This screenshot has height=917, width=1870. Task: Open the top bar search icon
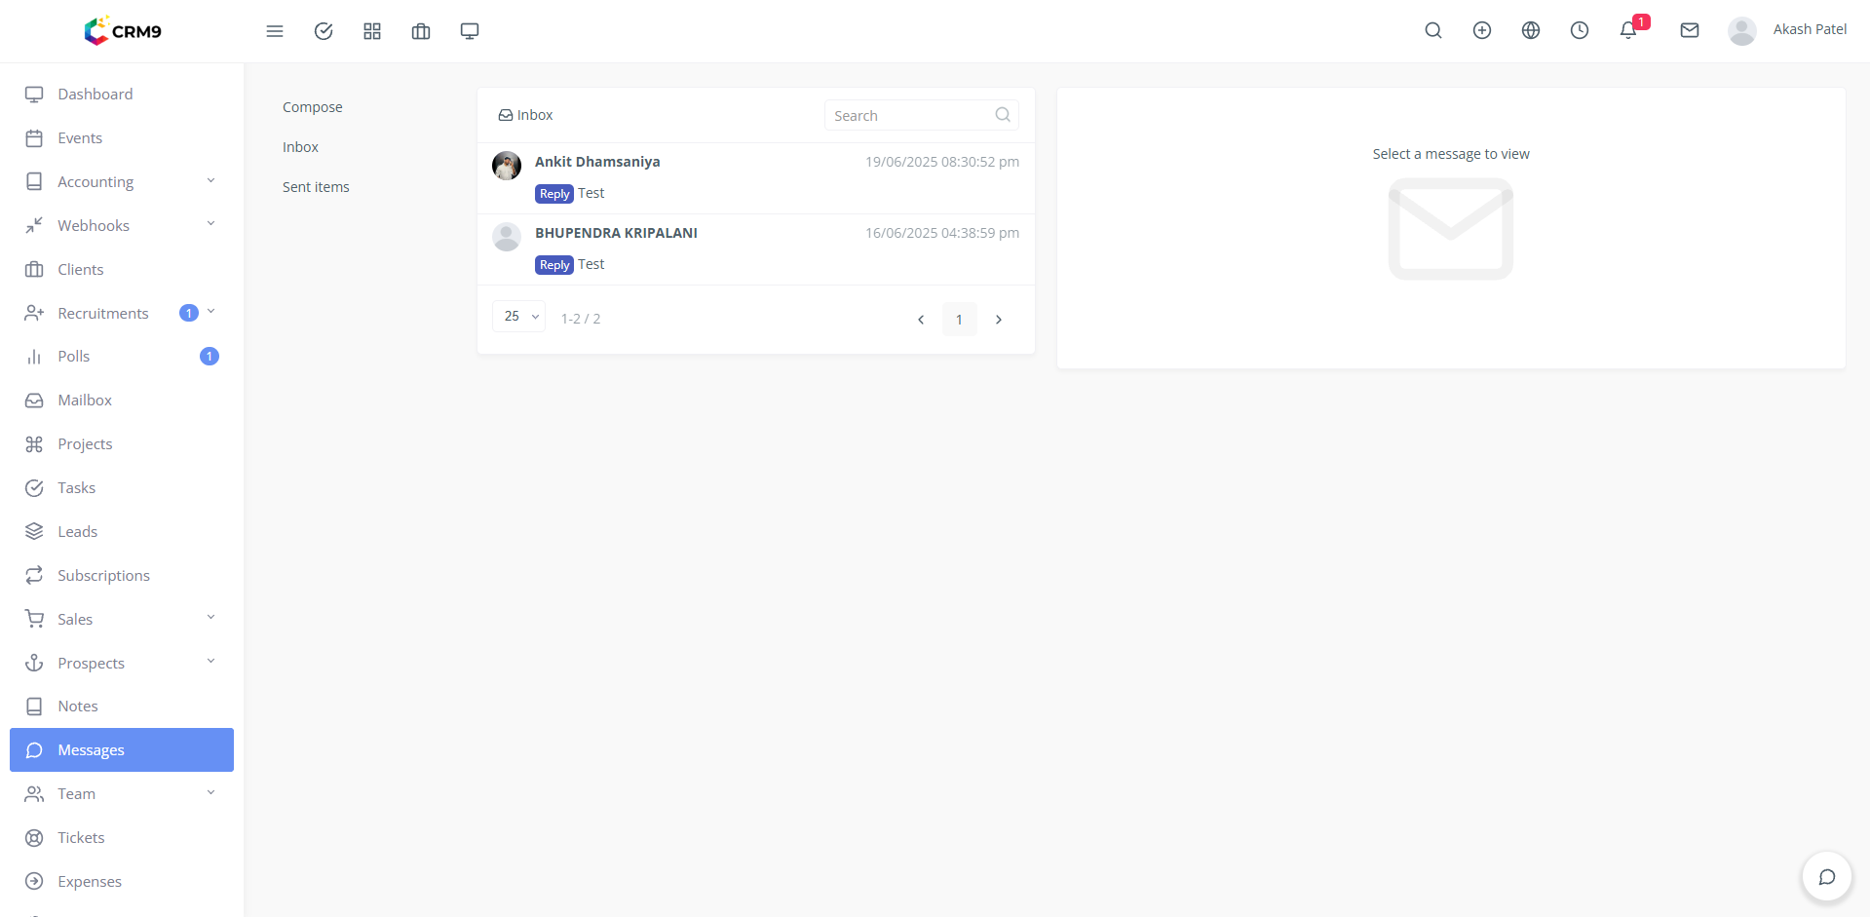1433,30
